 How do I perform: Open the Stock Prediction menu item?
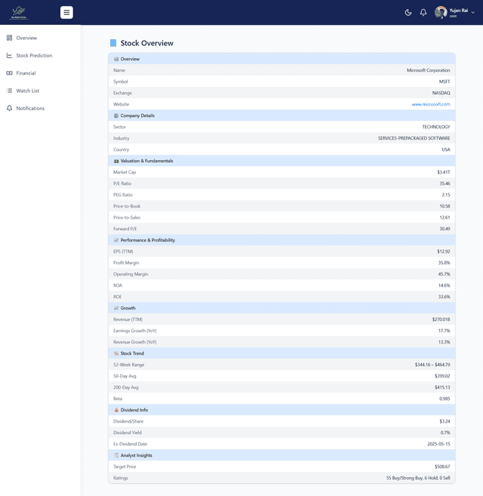tap(34, 55)
